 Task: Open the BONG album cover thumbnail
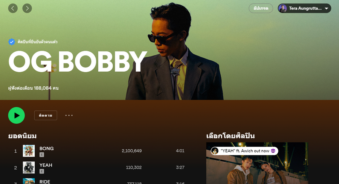click(x=29, y=151)
